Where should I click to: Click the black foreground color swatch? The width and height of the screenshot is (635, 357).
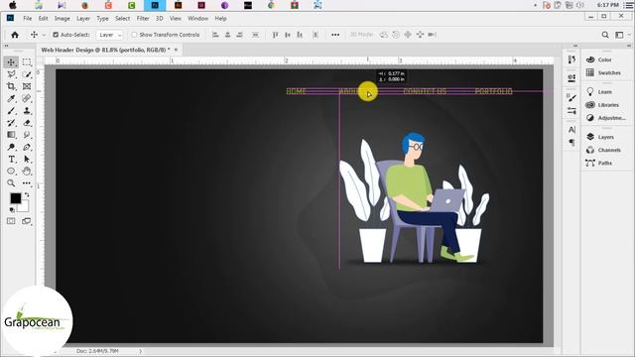pos(16,198)
